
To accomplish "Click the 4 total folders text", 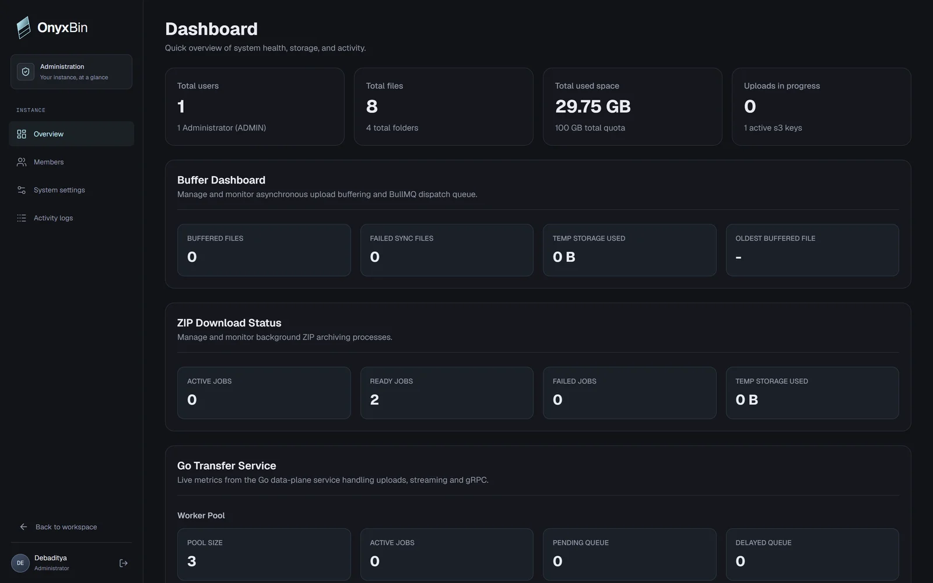I will point(392,128).
